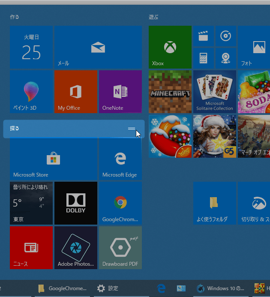The image size is (270, 297).
Task: Launch the OneNote tile
Action: pyautogui.click(x=120, y=92)
